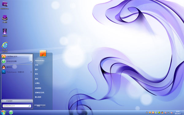Open Administrator personal folder link in Start menu

click(x=40, y=60)
